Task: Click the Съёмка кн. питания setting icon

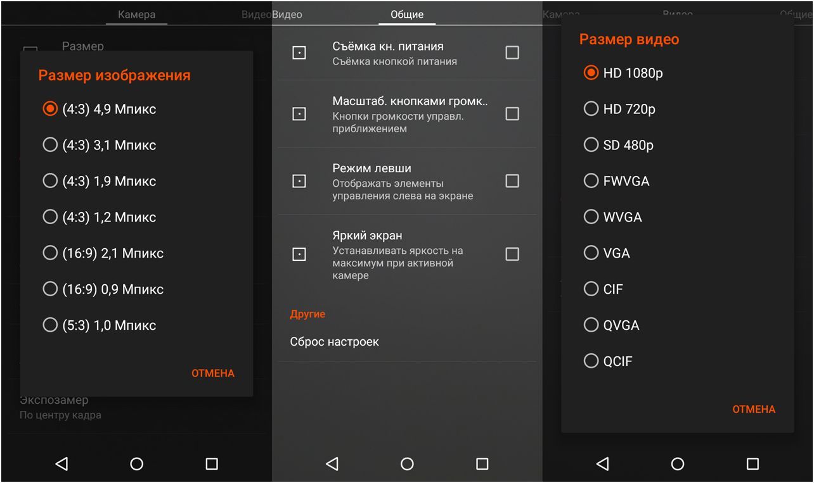Action: 298,53
